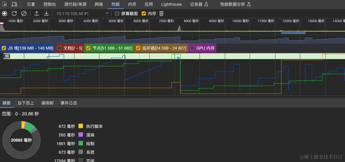Click the 265 毫秒 value
The width and height of the screenshot is (345, 162).
pos(67,135)
